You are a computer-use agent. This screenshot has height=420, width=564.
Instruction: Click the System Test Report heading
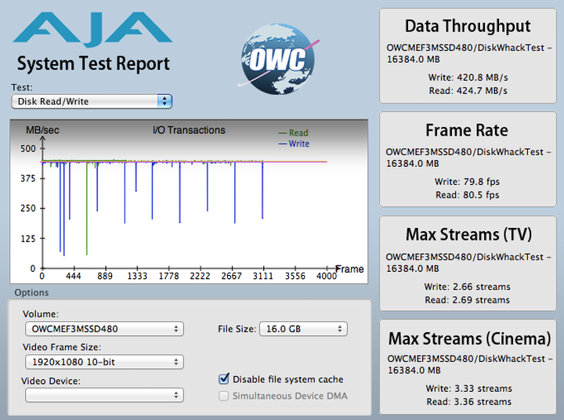tap(93, 63)
